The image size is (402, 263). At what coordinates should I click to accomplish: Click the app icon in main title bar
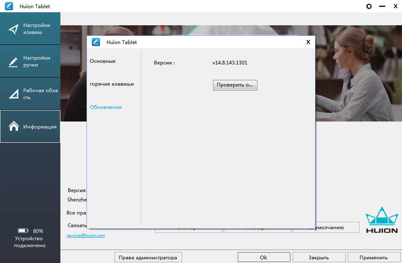(9, 7)
